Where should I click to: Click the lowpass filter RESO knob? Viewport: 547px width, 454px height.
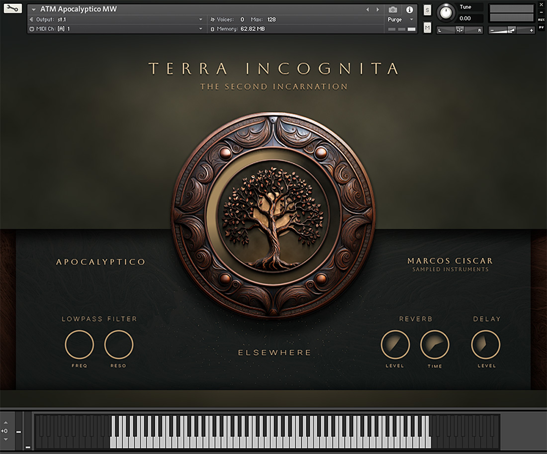tap(119, 345)
